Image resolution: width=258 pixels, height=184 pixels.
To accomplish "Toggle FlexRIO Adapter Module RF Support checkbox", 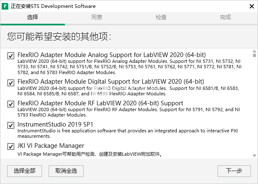I will tap(11, 104).
